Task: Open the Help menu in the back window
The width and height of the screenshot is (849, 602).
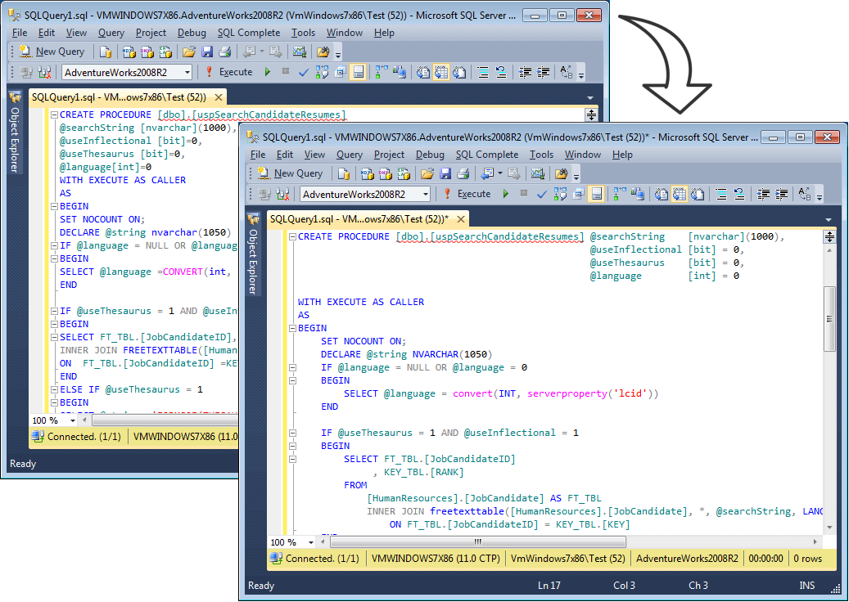Action: pyautogui.click(x=384, y=33)
